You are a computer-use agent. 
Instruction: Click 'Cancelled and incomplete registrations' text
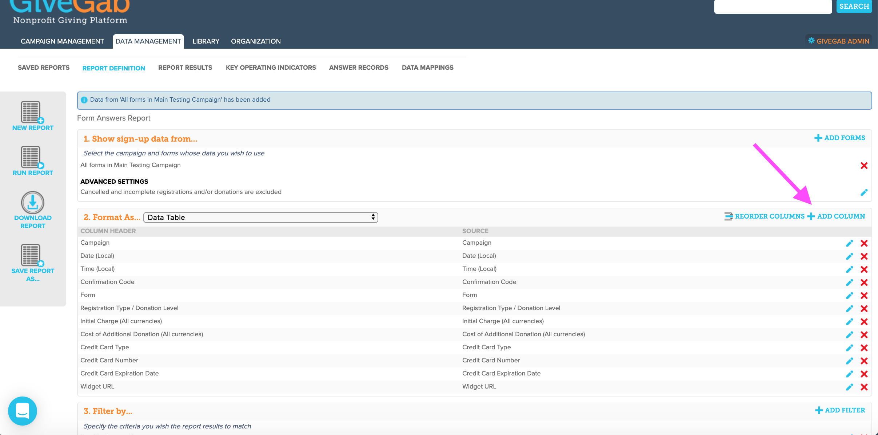click(181, 192)
